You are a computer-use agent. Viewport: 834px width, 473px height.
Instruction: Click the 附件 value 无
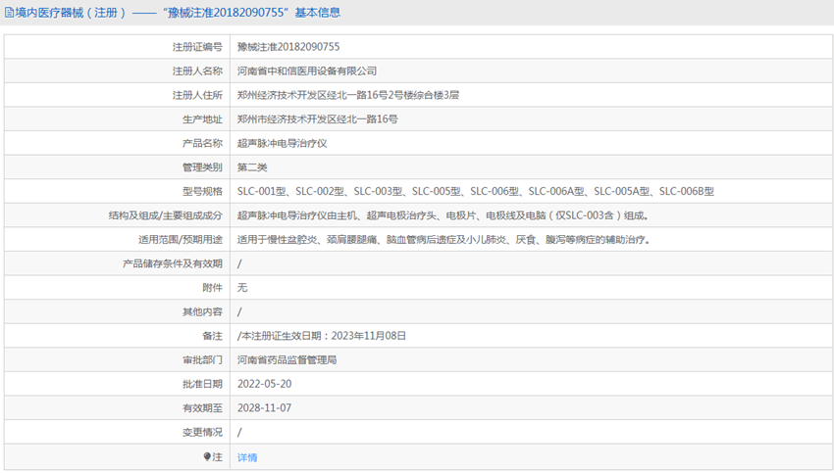tap(242, 288)
